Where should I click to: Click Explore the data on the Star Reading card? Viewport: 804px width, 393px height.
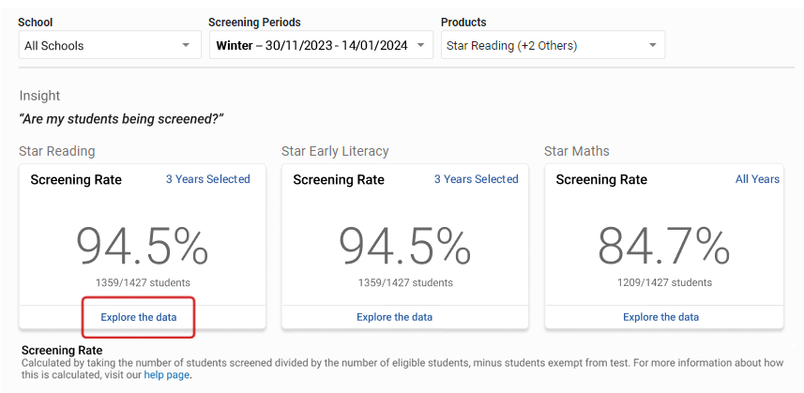(139, 317)
